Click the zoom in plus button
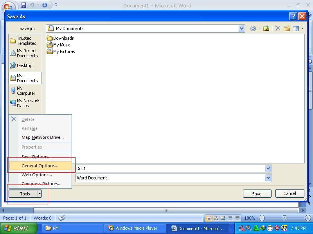313x234 pixels. coord(308,218)
